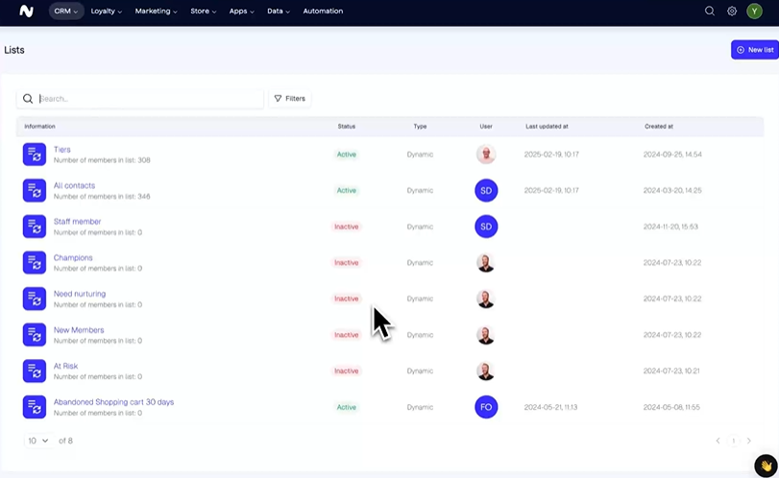779x478 pixels.
Task: Click Active status badge in Tiers row
Action: click(347, 155)
